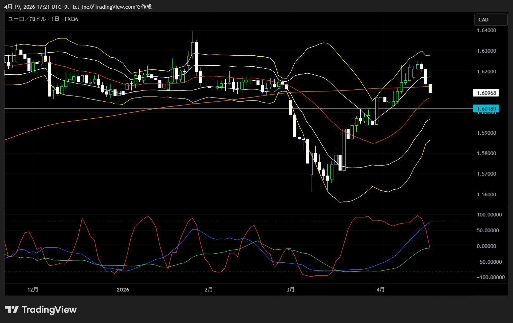513x323 pixels.
Task: Click the 100.00000 oscillator scale label
Action: click(x=489, y=215)
